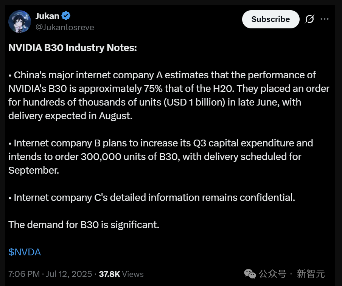This screenshot has width=342, height=286.
Task: Open Jukan's profile avatar
Action: tap(20, 21)
